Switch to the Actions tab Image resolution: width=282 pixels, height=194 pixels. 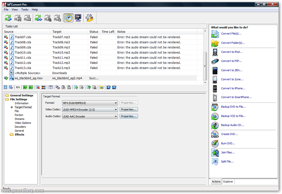216,182
